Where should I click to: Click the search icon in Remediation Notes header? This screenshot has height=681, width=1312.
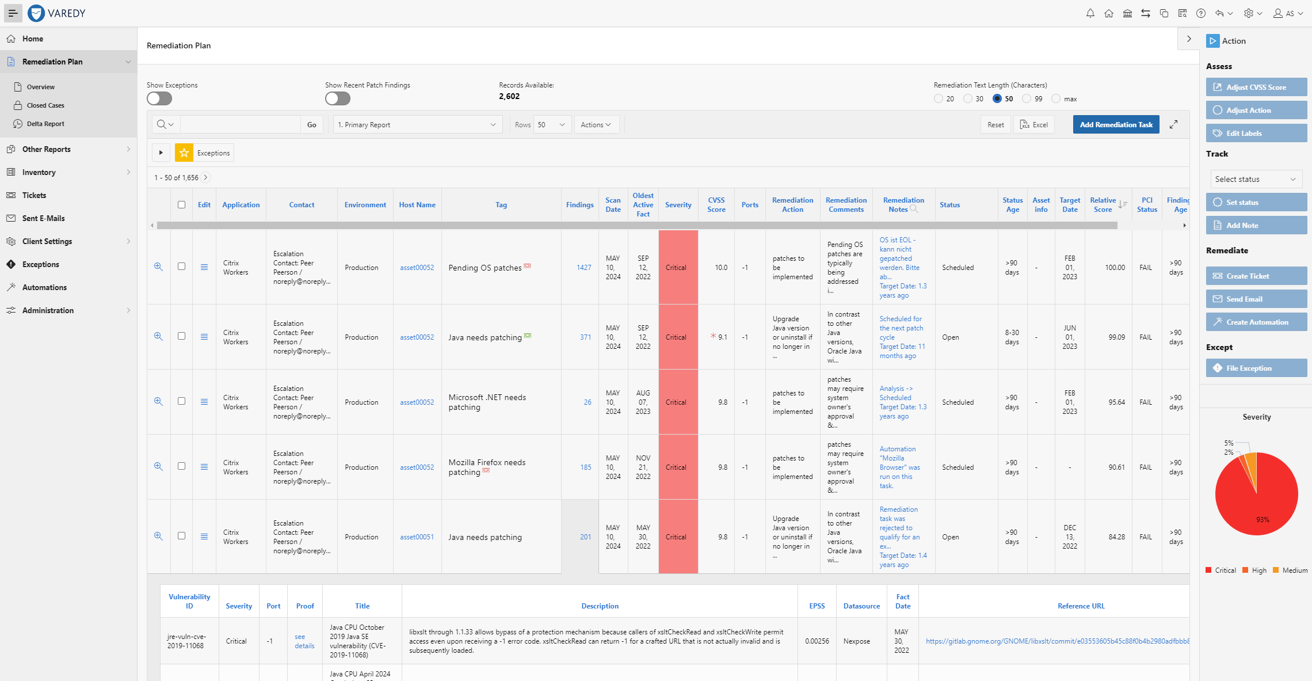click(914, 209)
